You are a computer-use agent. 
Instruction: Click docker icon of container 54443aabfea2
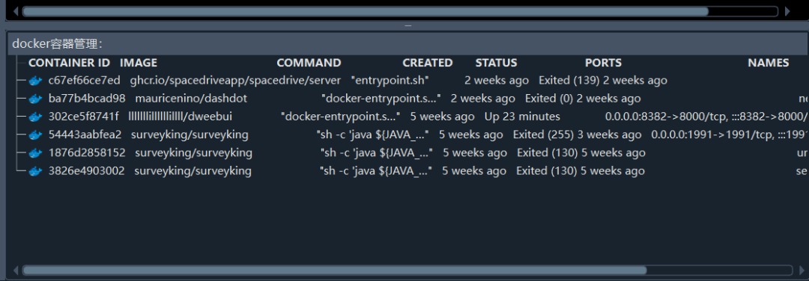pyautogui.click(x=35, y=135)
